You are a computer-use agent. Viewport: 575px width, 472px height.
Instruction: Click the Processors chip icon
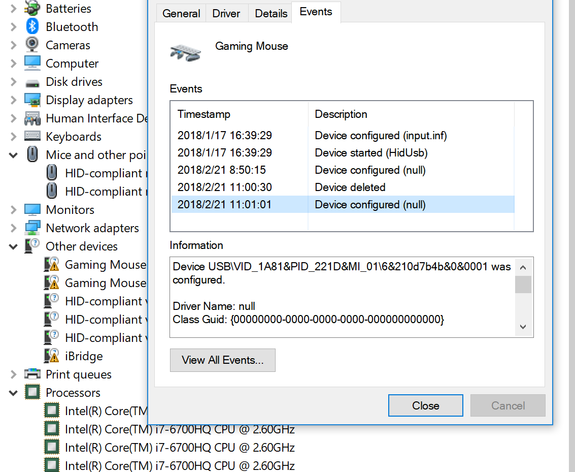click(x=32, y=392)
